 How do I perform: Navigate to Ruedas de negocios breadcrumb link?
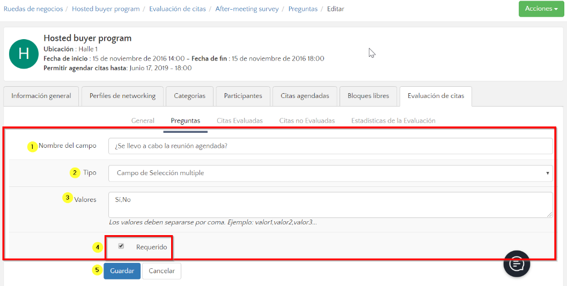33,9
